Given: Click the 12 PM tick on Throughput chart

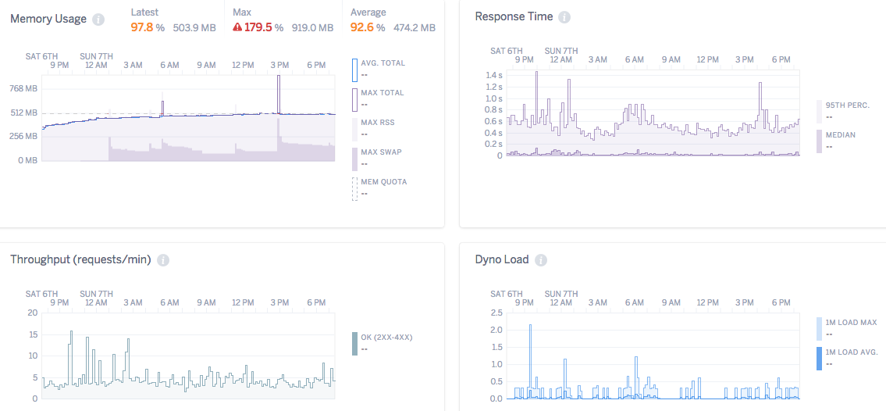Looking at the screenshot, I should click(x=244, y=302).
